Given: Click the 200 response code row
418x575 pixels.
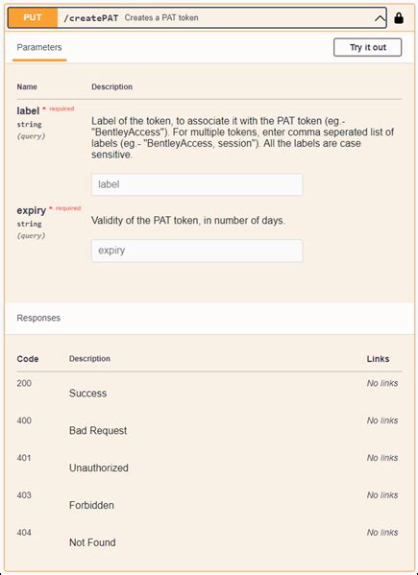Looking at the screenshot, I should [x=209, y=389].
